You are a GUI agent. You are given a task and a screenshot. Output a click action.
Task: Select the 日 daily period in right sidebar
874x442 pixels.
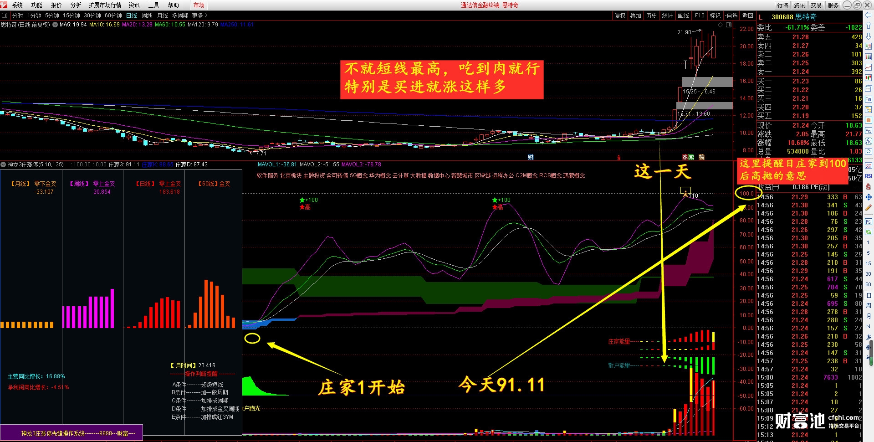[869, 295]
